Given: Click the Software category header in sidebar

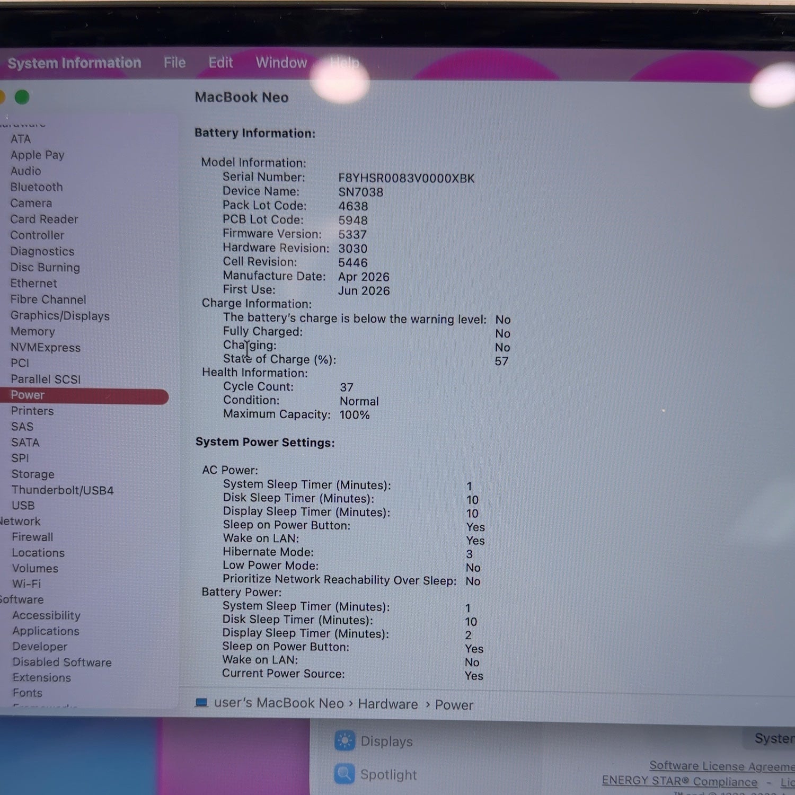Looking at the screenshot, I should (22, 599).
